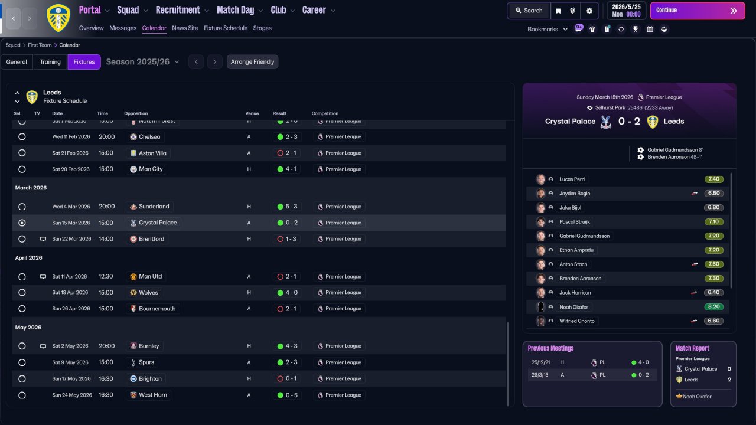Click the Leeds crest in the match scoreline
This screenshot has height=425, width=756.
(x=652, y=122)
